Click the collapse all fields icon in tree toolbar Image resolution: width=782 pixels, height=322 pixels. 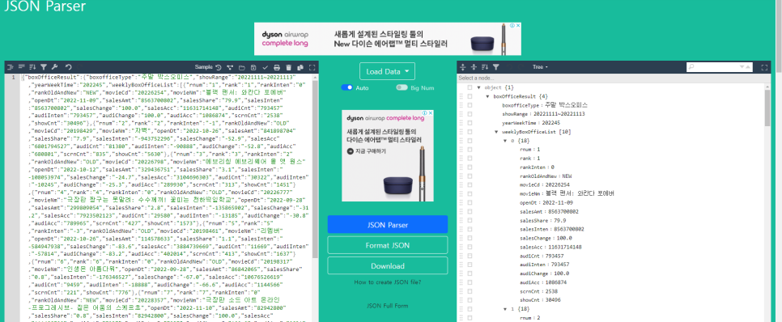pos(474,67)
